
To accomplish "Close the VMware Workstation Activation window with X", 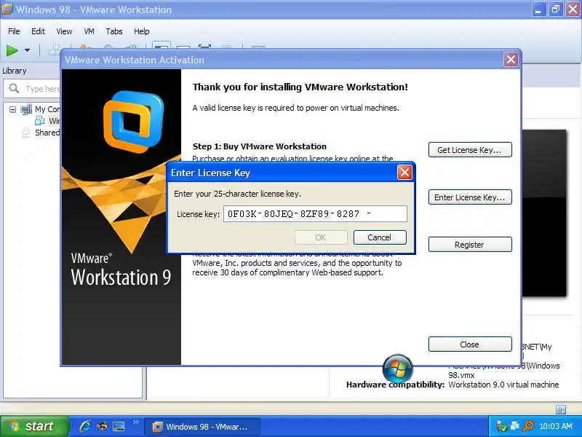I will pos(511,60).
